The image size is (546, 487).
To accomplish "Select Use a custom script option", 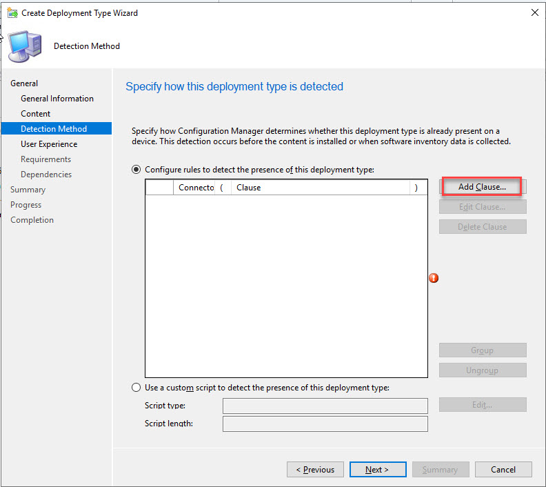I will coord(136,388).
